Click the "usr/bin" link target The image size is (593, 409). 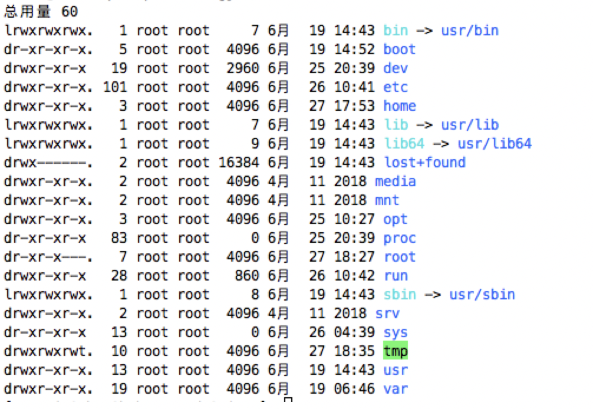[470, 30]
